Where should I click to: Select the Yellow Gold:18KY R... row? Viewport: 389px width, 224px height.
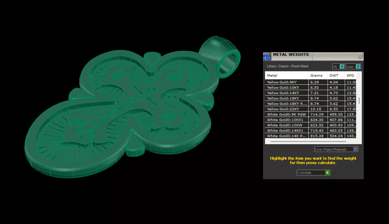point(311,104)
